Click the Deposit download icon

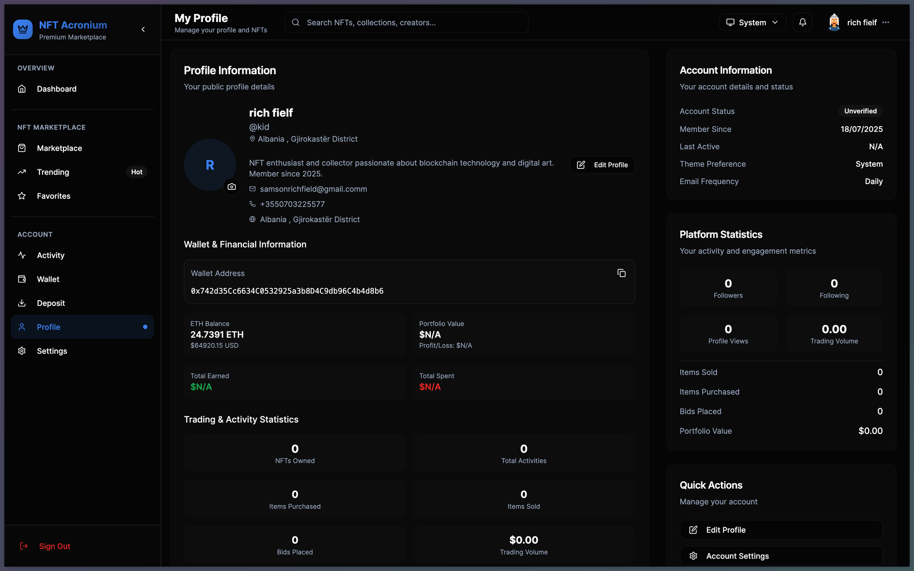[22, 303]
